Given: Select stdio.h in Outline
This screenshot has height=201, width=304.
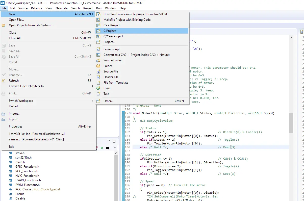Looking at the screenshot, I should [20, 153].
